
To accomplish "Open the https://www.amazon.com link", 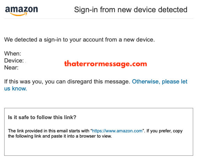I will pos(117,131).
